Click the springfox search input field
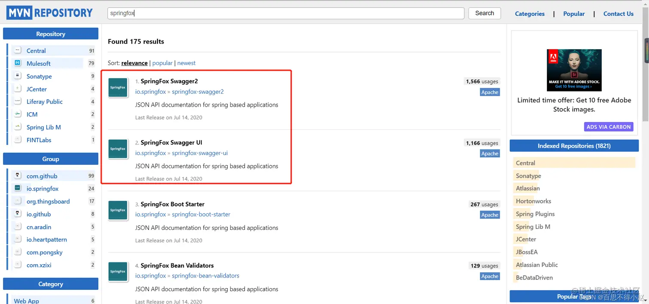Screen dimensions: 649x304 (286, 13)
